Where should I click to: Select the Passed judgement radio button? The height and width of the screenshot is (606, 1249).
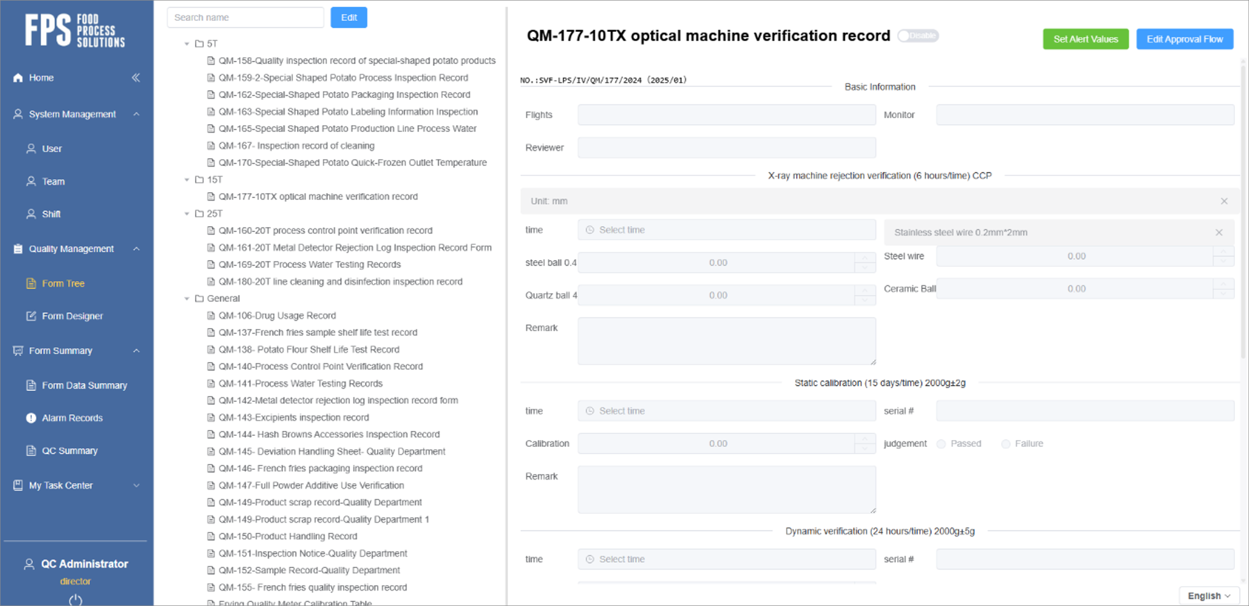tap(941, 444)
